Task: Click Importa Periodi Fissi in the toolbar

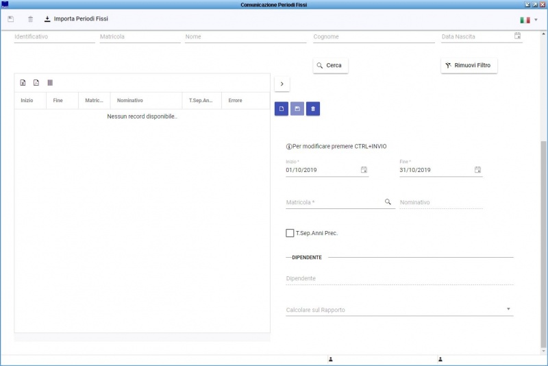Action: (x=75, y=19)
